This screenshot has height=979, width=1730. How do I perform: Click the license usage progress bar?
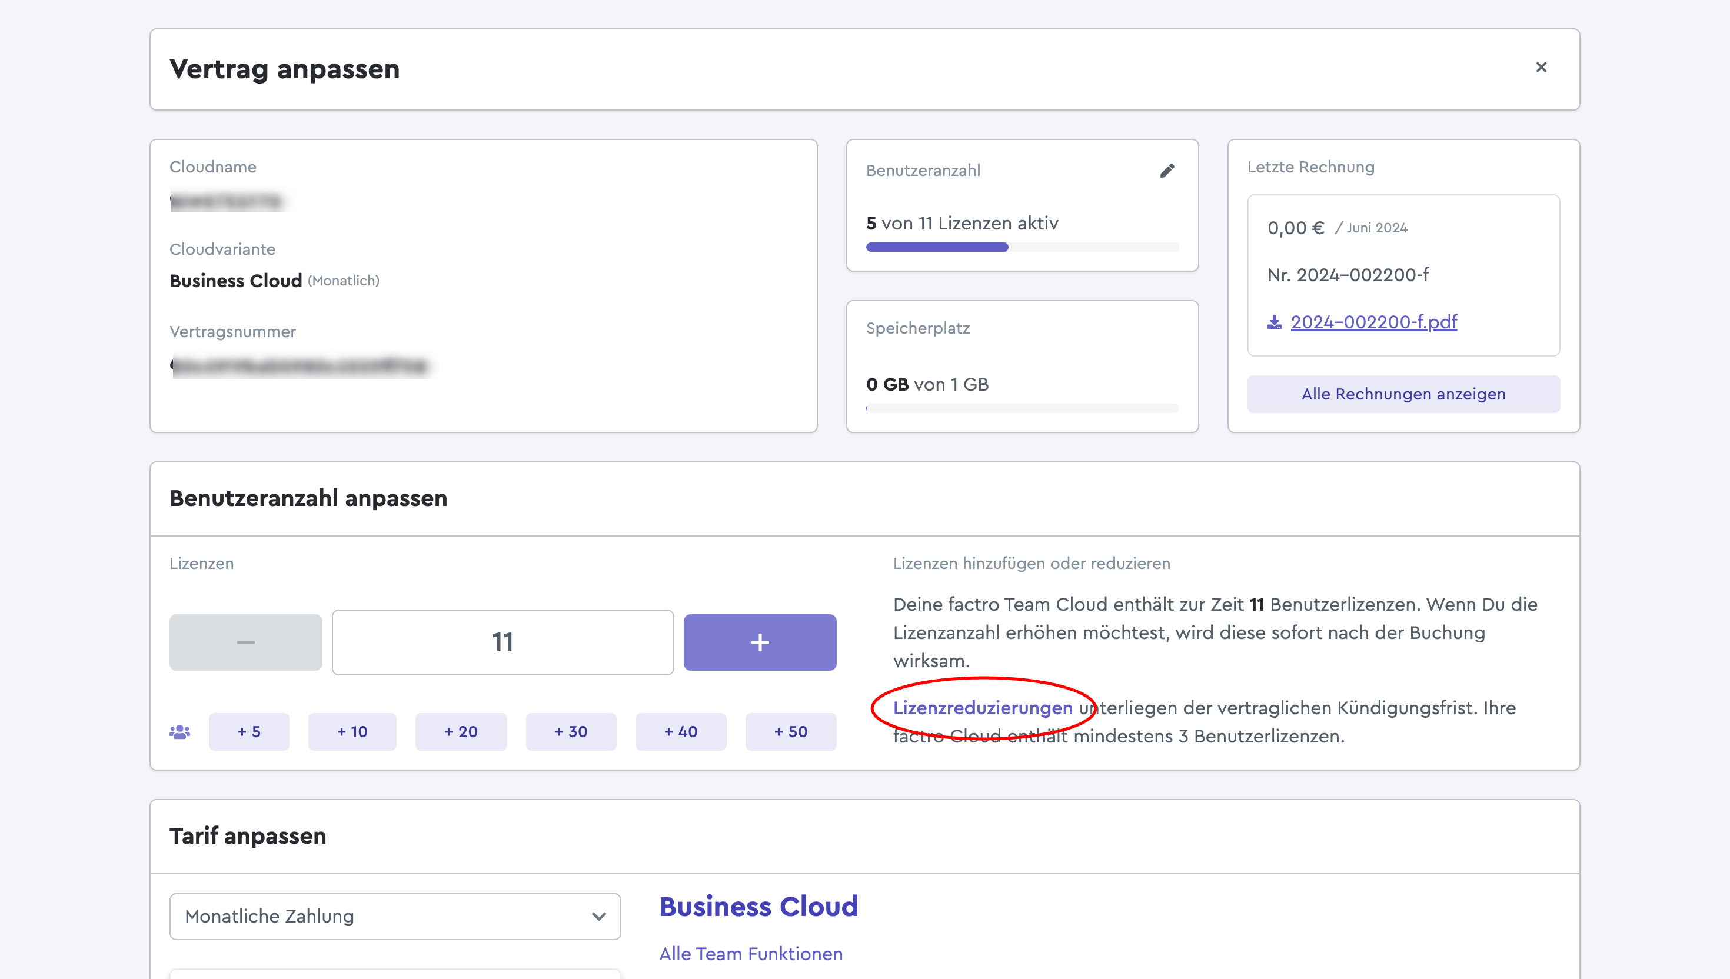click(1022, 248)
